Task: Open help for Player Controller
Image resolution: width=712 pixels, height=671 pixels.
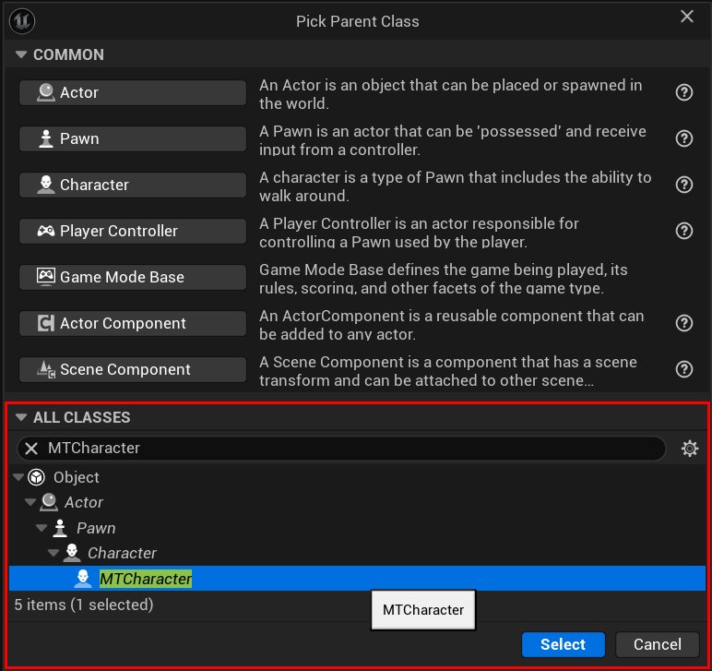Action: click(x=683, y=231)
